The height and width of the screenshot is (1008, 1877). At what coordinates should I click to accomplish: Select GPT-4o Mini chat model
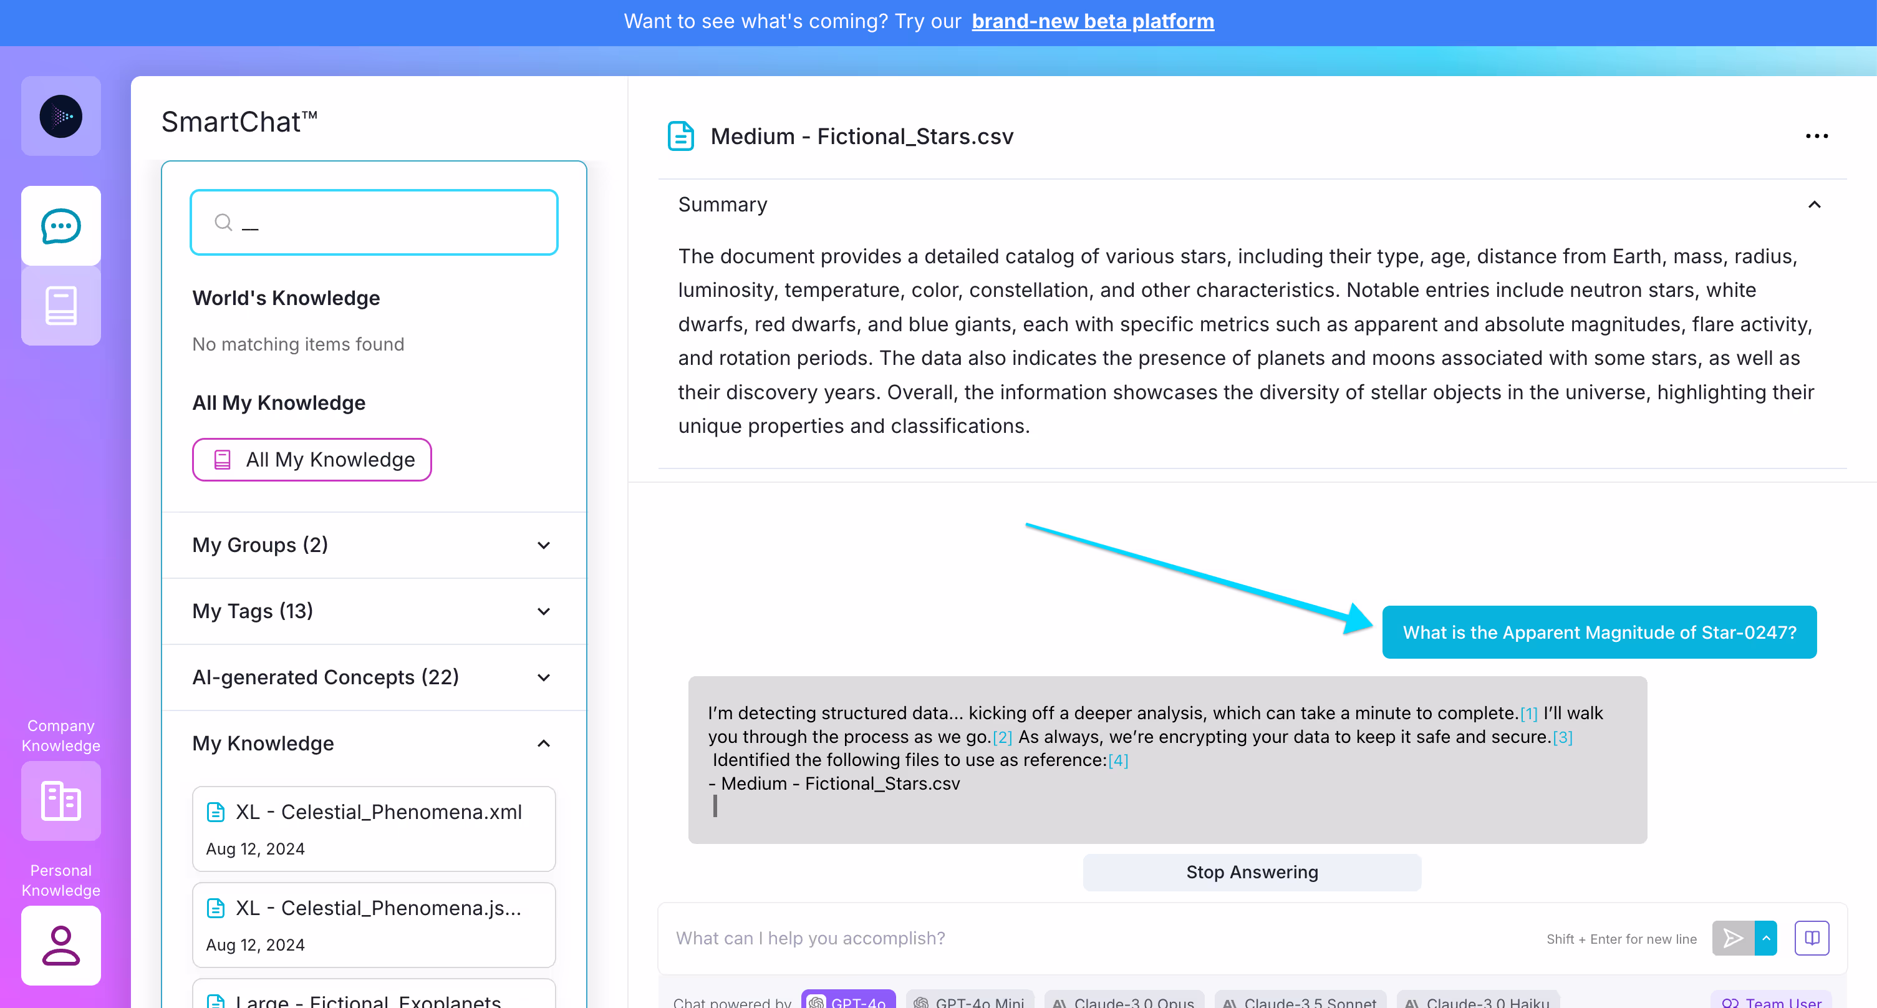tap(970, 1000)
